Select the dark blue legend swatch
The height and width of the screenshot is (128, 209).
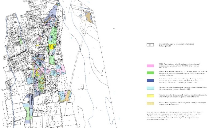coord(150,81)
